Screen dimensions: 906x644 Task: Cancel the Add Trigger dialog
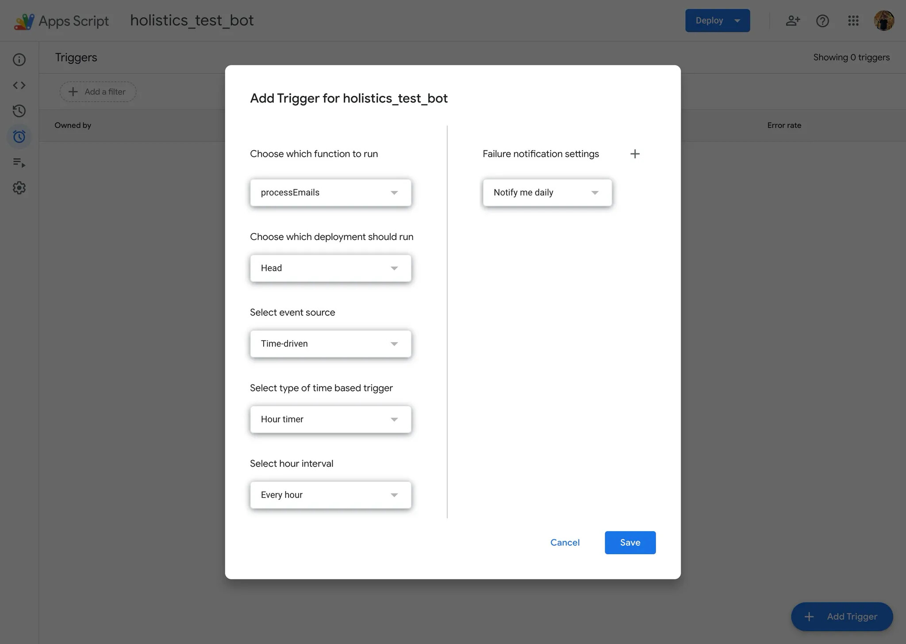tap(564, 543)
